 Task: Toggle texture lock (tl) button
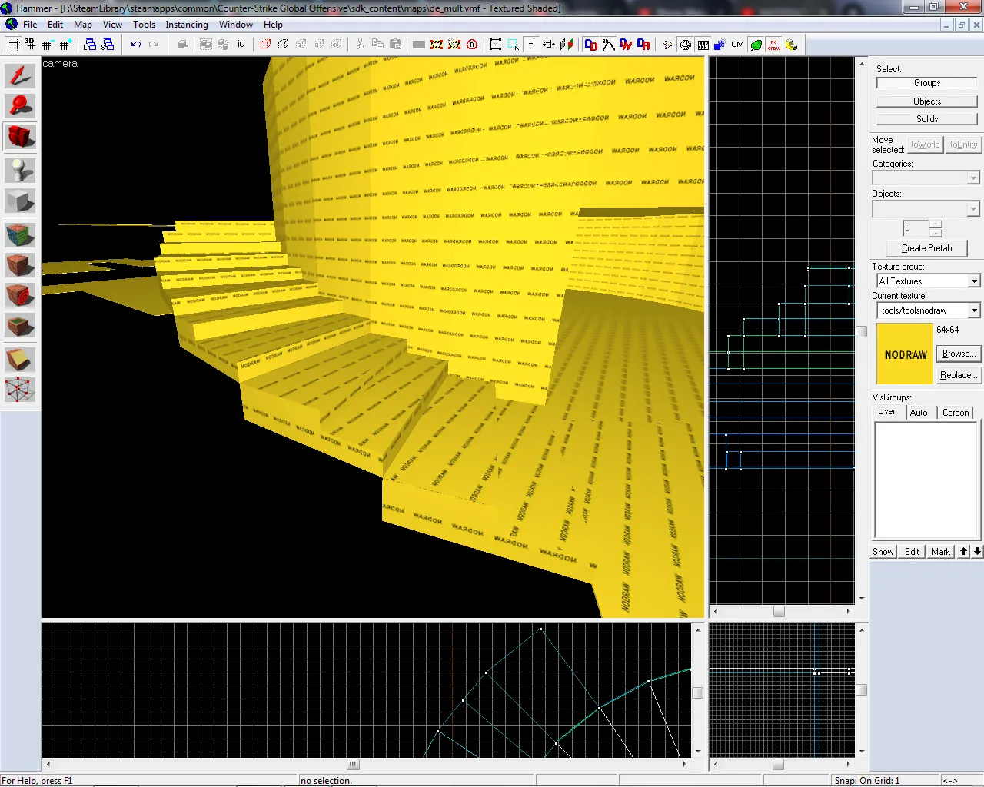[531, 45]
